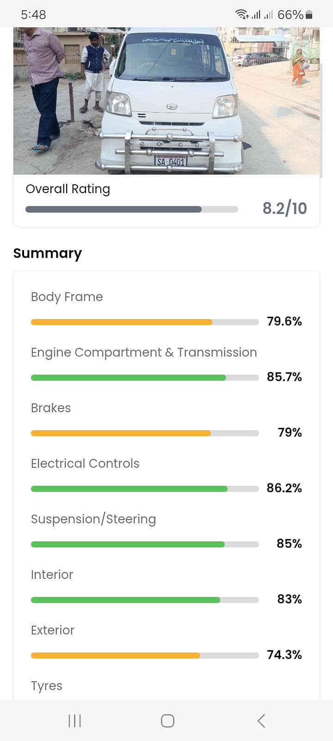
Task: Tap the Suspension/Steering green bar
Action: 144,544
